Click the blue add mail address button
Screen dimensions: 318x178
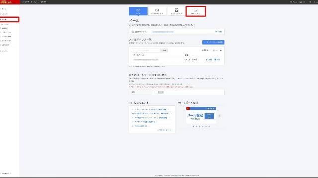pos(213,42)
